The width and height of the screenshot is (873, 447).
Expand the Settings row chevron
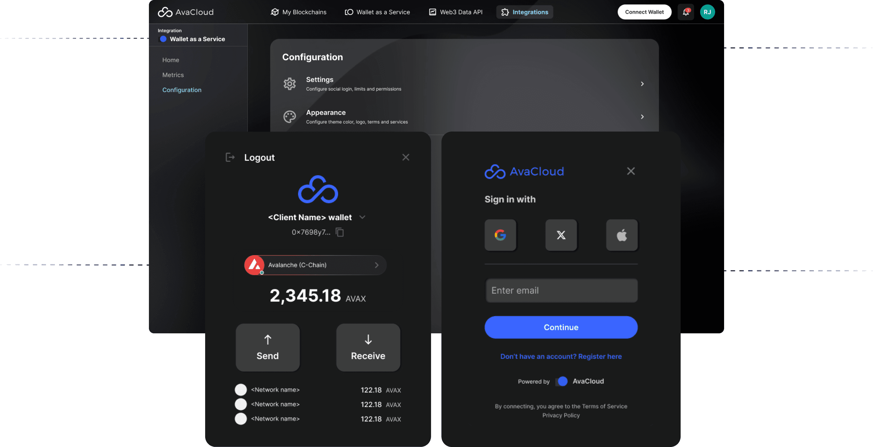pos(642,84)
